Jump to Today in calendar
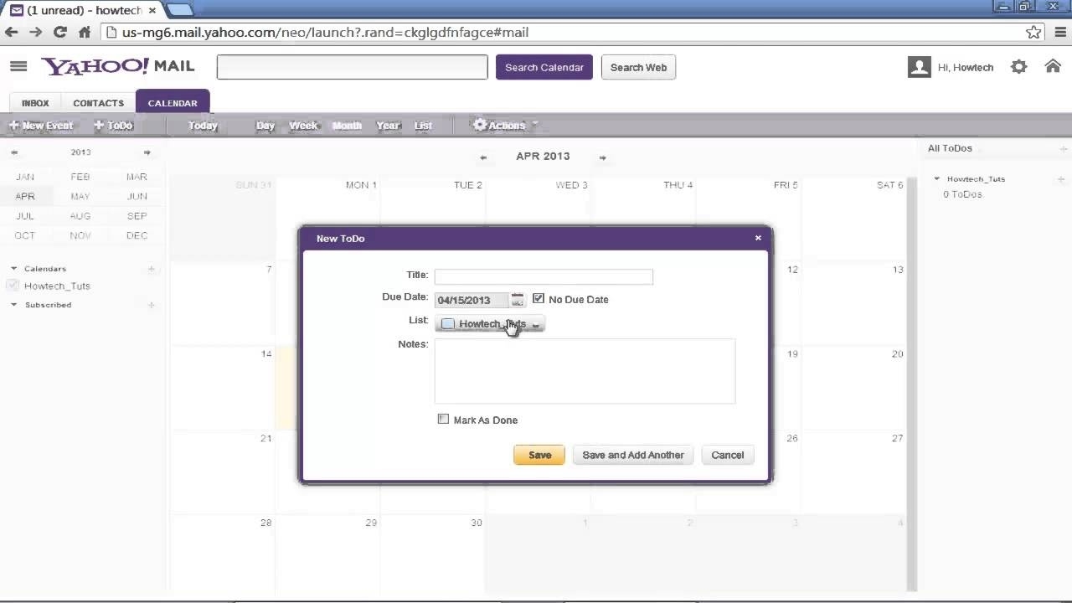The width and height of the screenshot is (1072, 603). pos(203,126)
